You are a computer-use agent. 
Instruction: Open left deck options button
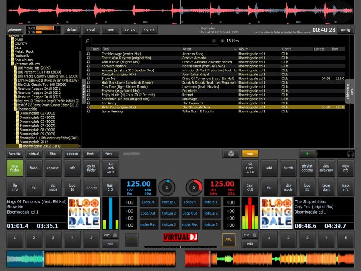(91, 187)
